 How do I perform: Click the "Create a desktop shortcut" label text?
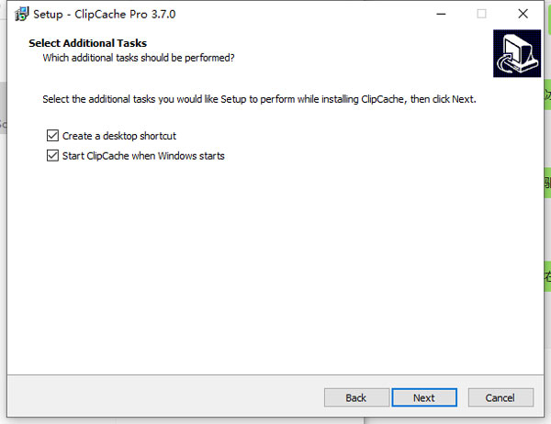[118, 136]
